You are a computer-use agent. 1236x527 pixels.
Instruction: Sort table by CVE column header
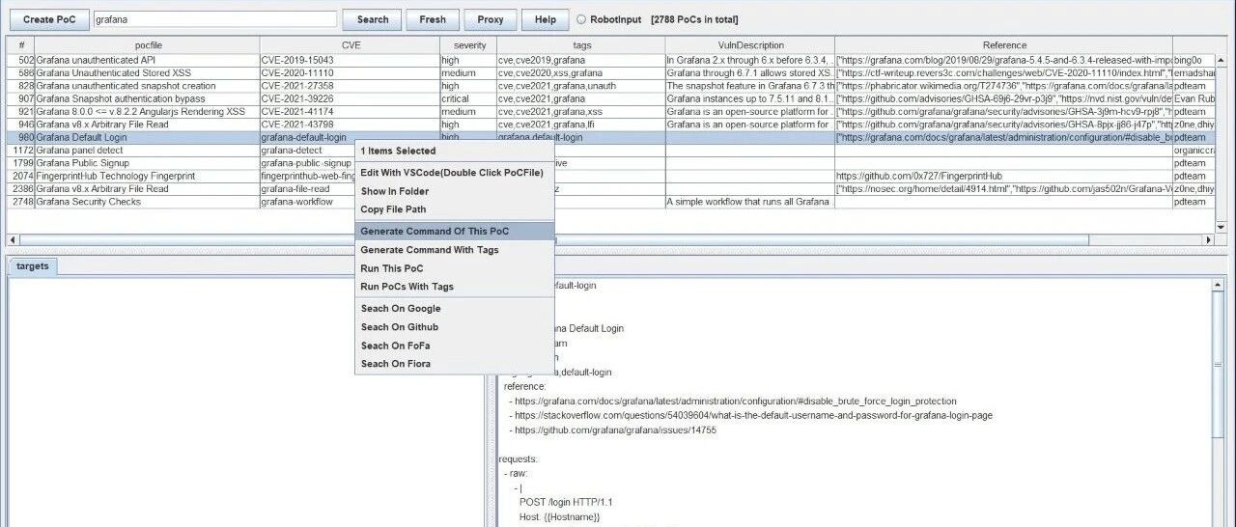click(x=351, y=45)
